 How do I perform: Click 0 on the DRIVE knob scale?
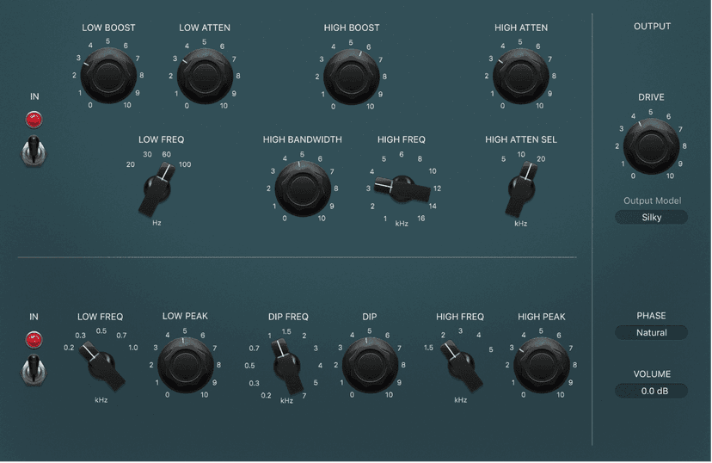pyautogui.click(x=633, y=176)
